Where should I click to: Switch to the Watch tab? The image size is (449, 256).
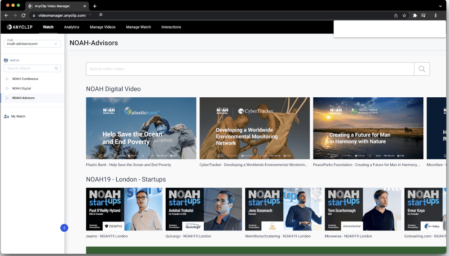(48, 27)
